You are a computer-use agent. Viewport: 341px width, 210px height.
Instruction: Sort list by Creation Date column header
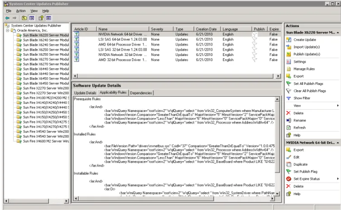coord(207,29)
